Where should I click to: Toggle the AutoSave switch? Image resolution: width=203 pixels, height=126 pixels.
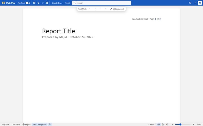[x=28, y=3]
